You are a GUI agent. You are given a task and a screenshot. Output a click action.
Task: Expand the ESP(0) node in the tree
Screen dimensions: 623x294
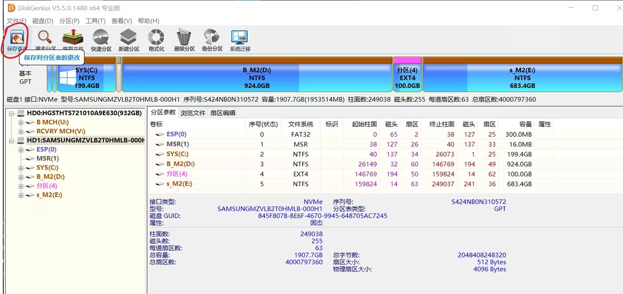point(21,150)
